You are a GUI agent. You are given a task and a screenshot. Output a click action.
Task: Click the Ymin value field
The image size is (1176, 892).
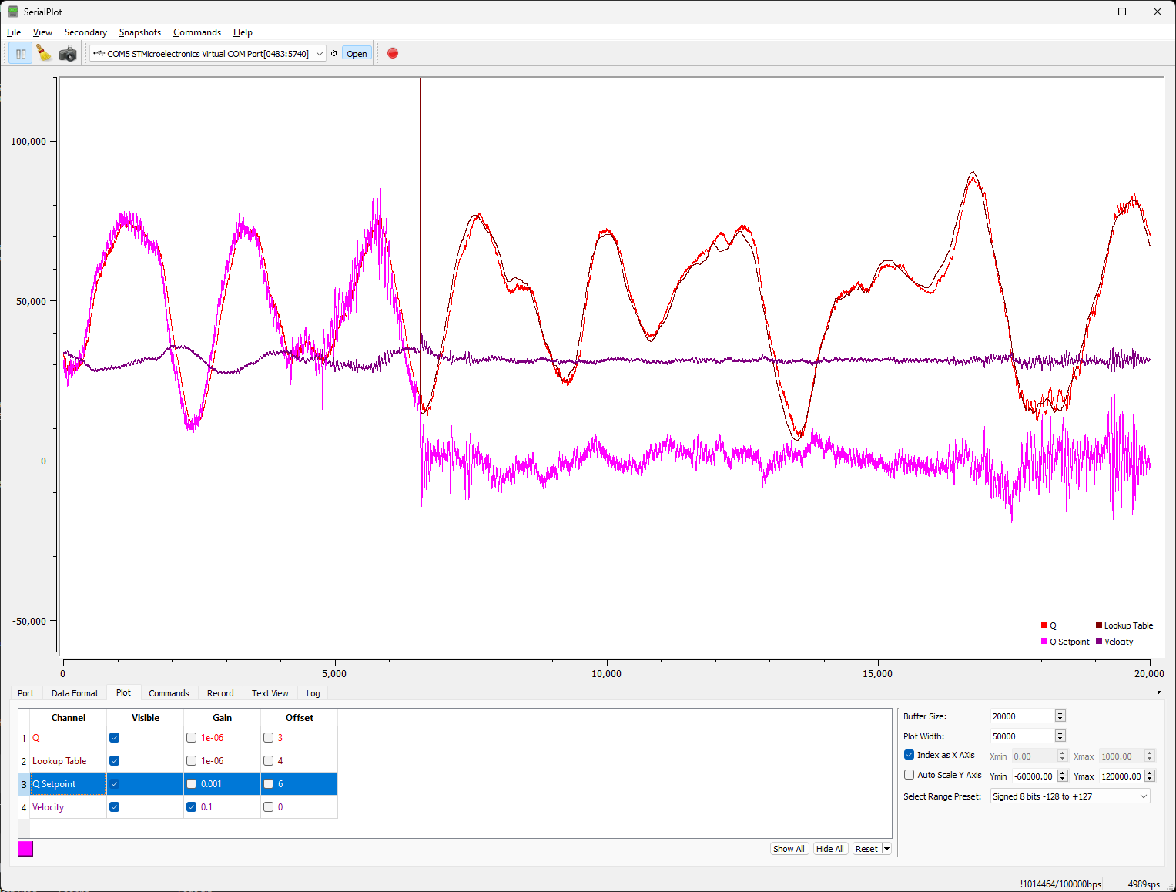pyautogui.click(x=1034, y=776)
